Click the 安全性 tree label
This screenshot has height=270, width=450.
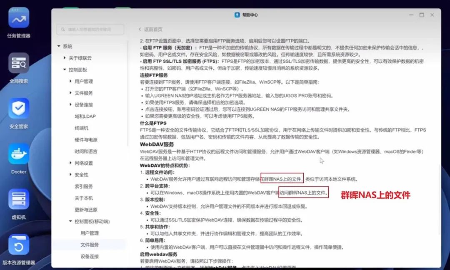click(81, 175)
